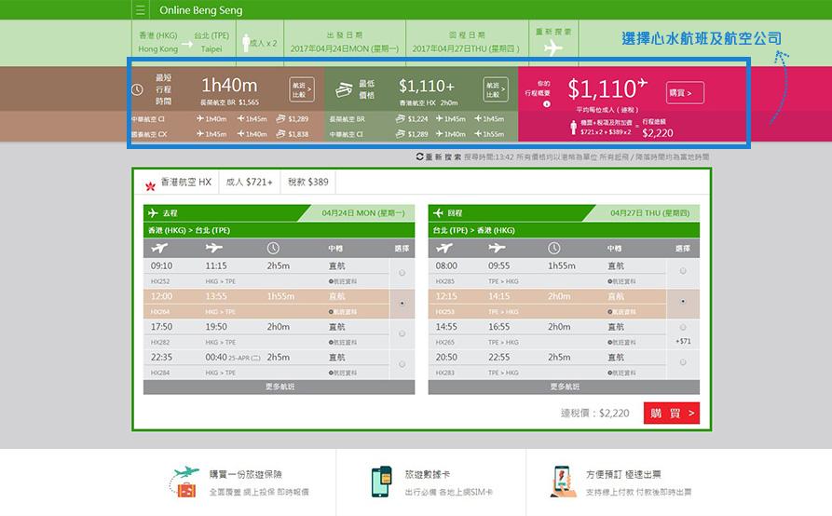Screen dimensions: 832x516
Task: Select outbound flight HX284 at 22:35
Action: [402, 364]
